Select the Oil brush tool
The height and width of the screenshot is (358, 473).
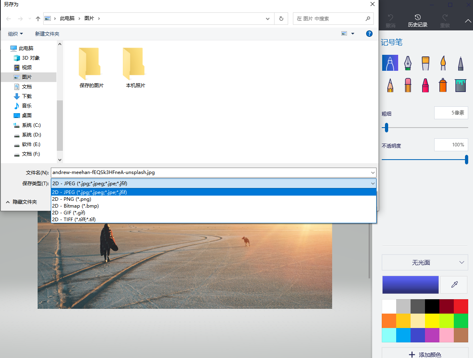click(x=425, y=63)
